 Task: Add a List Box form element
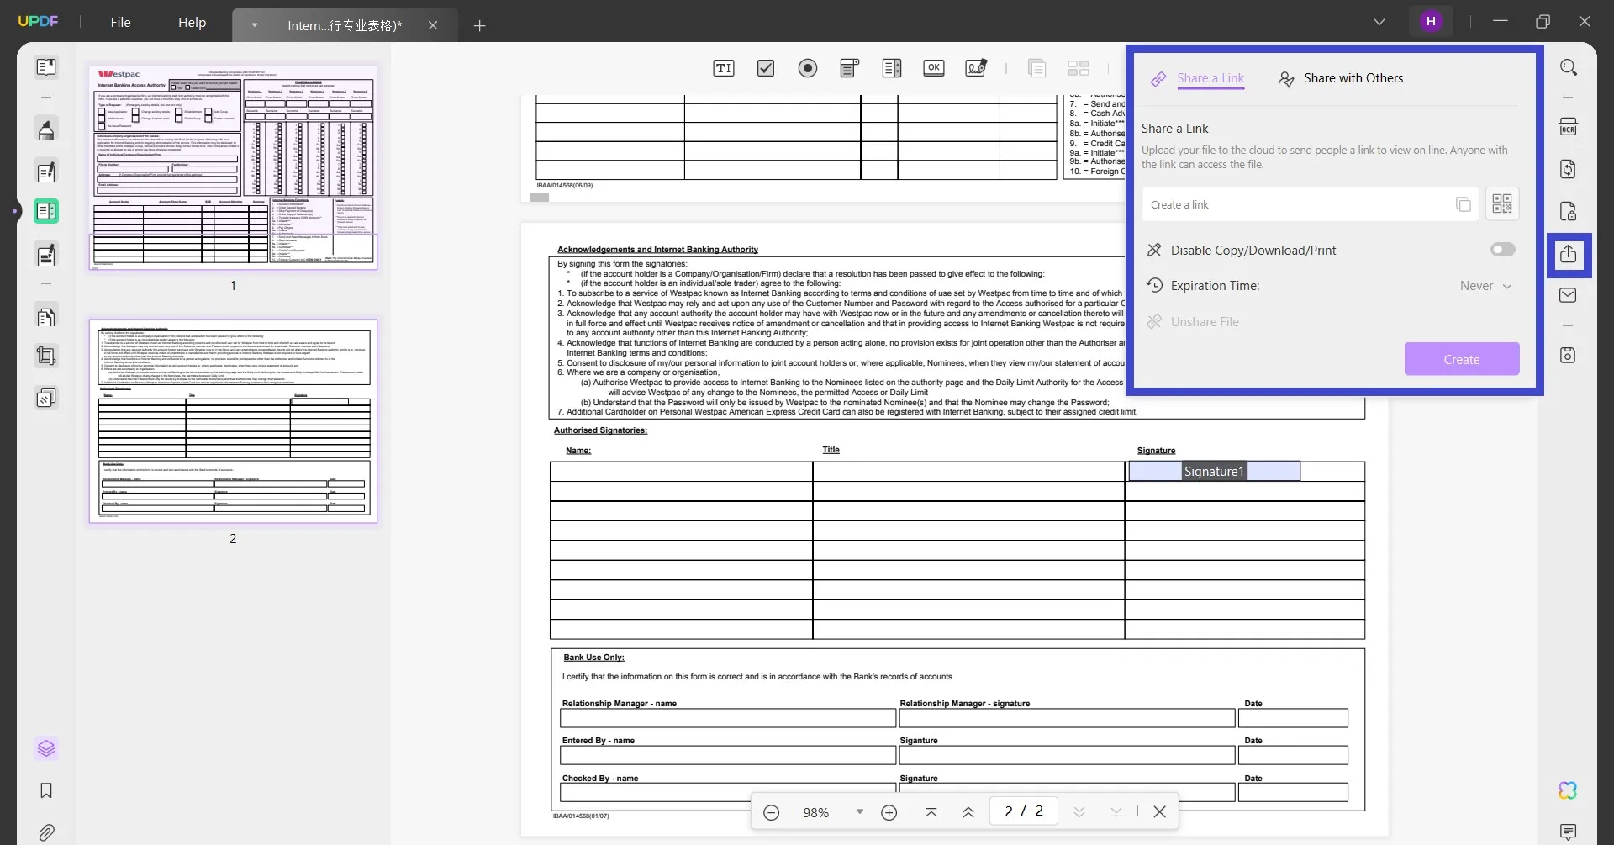pyautogui.click(x=892, y=68)
